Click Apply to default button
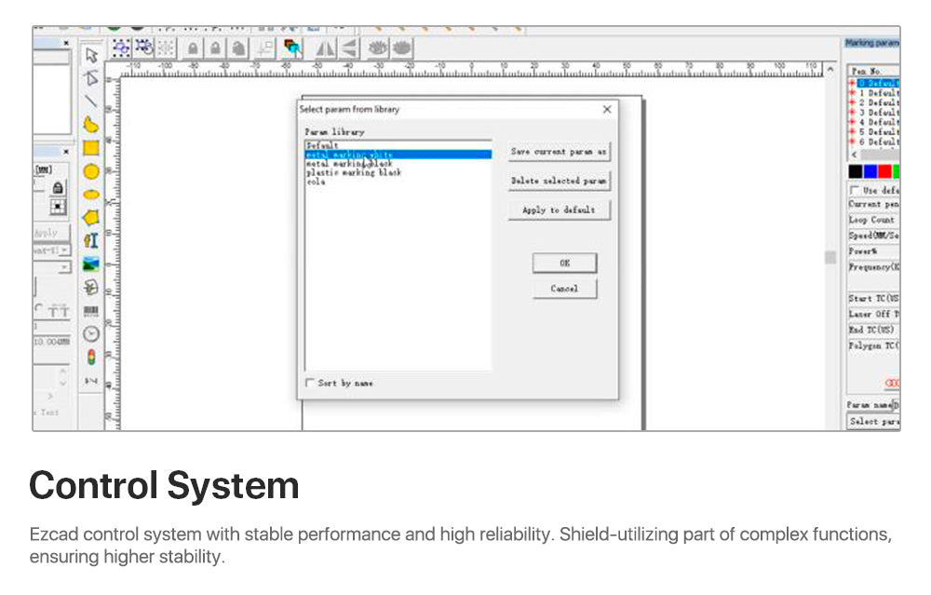 pyautogui.click(x=559, y=210)
